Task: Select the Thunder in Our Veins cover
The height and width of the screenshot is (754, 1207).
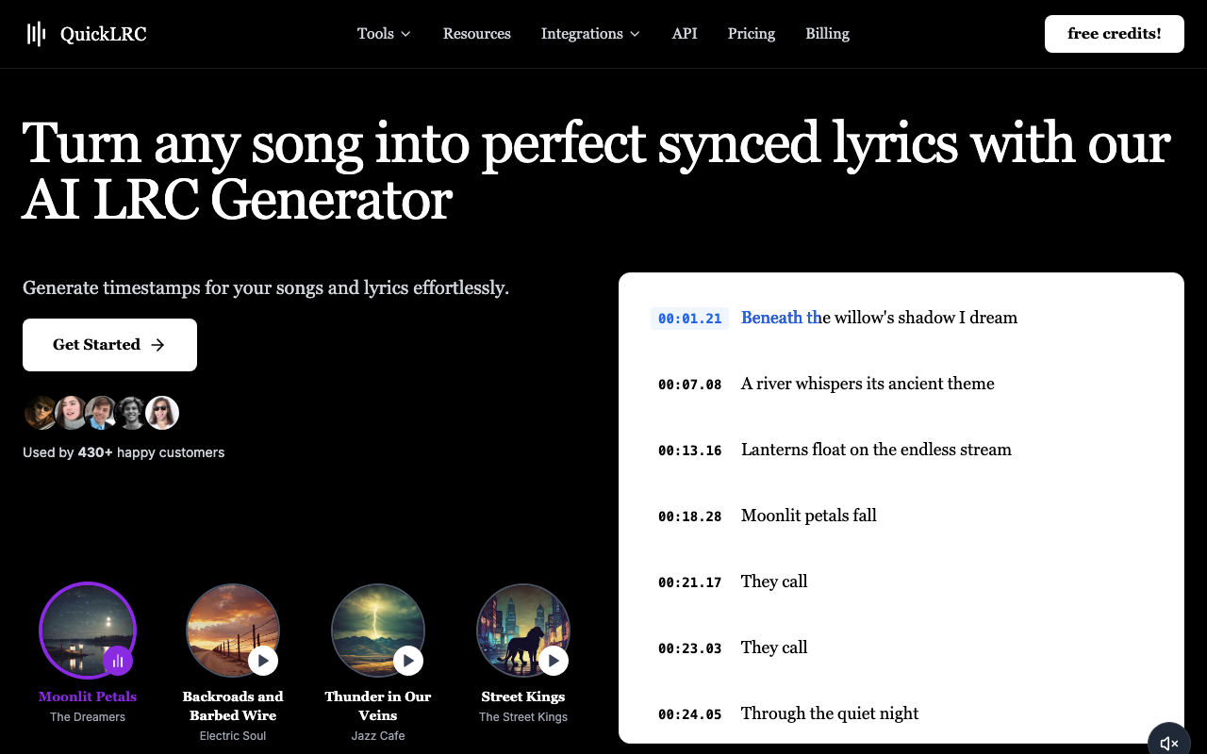Action: [x=378, y=630]
